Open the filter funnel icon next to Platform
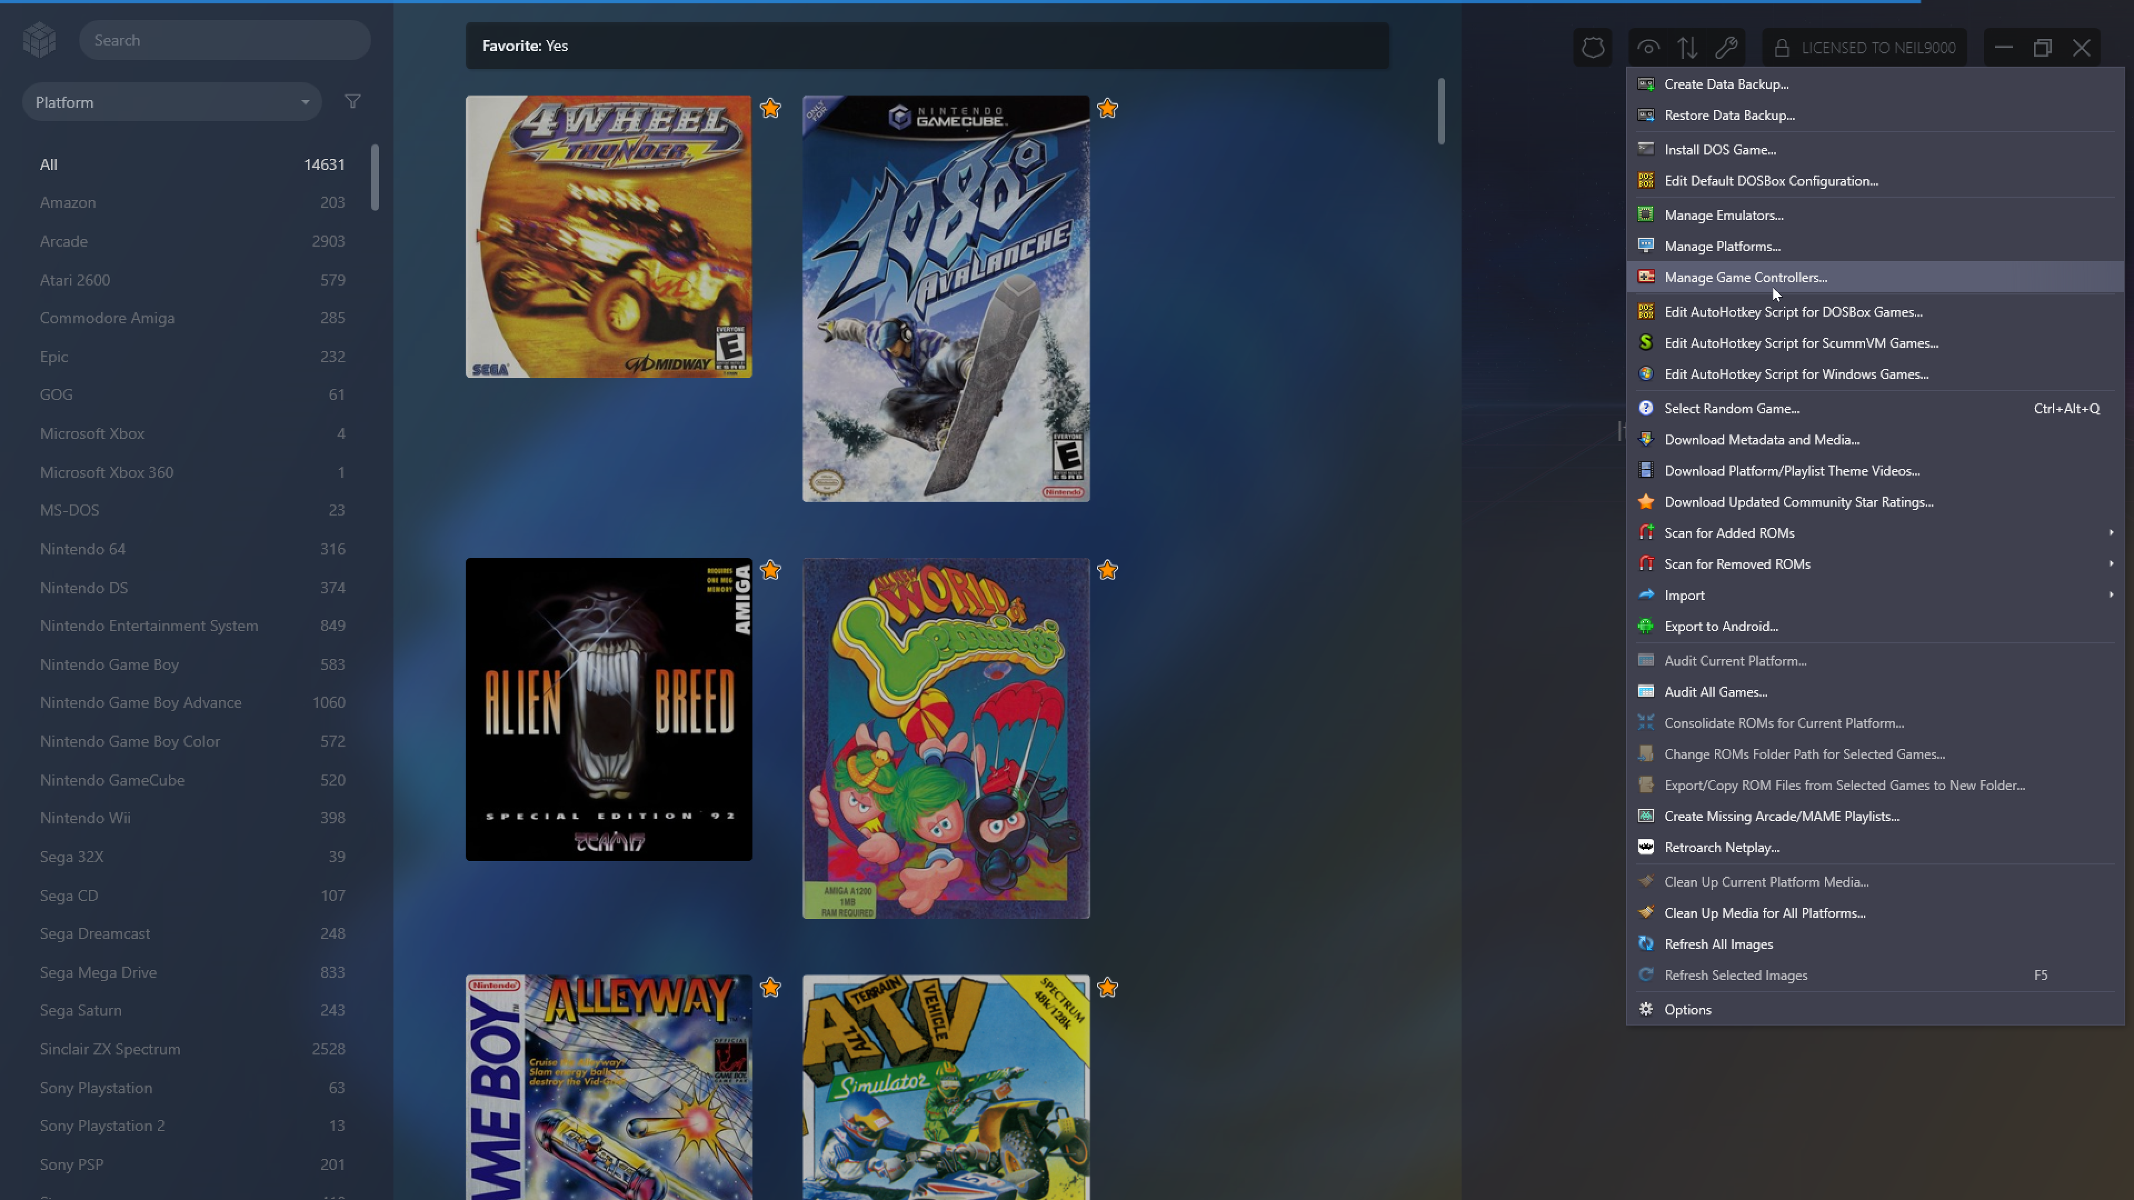 353,102
